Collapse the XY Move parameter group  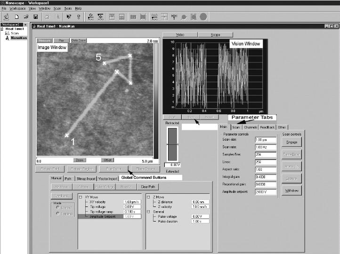pyautogui.click(x=81, y=197)
